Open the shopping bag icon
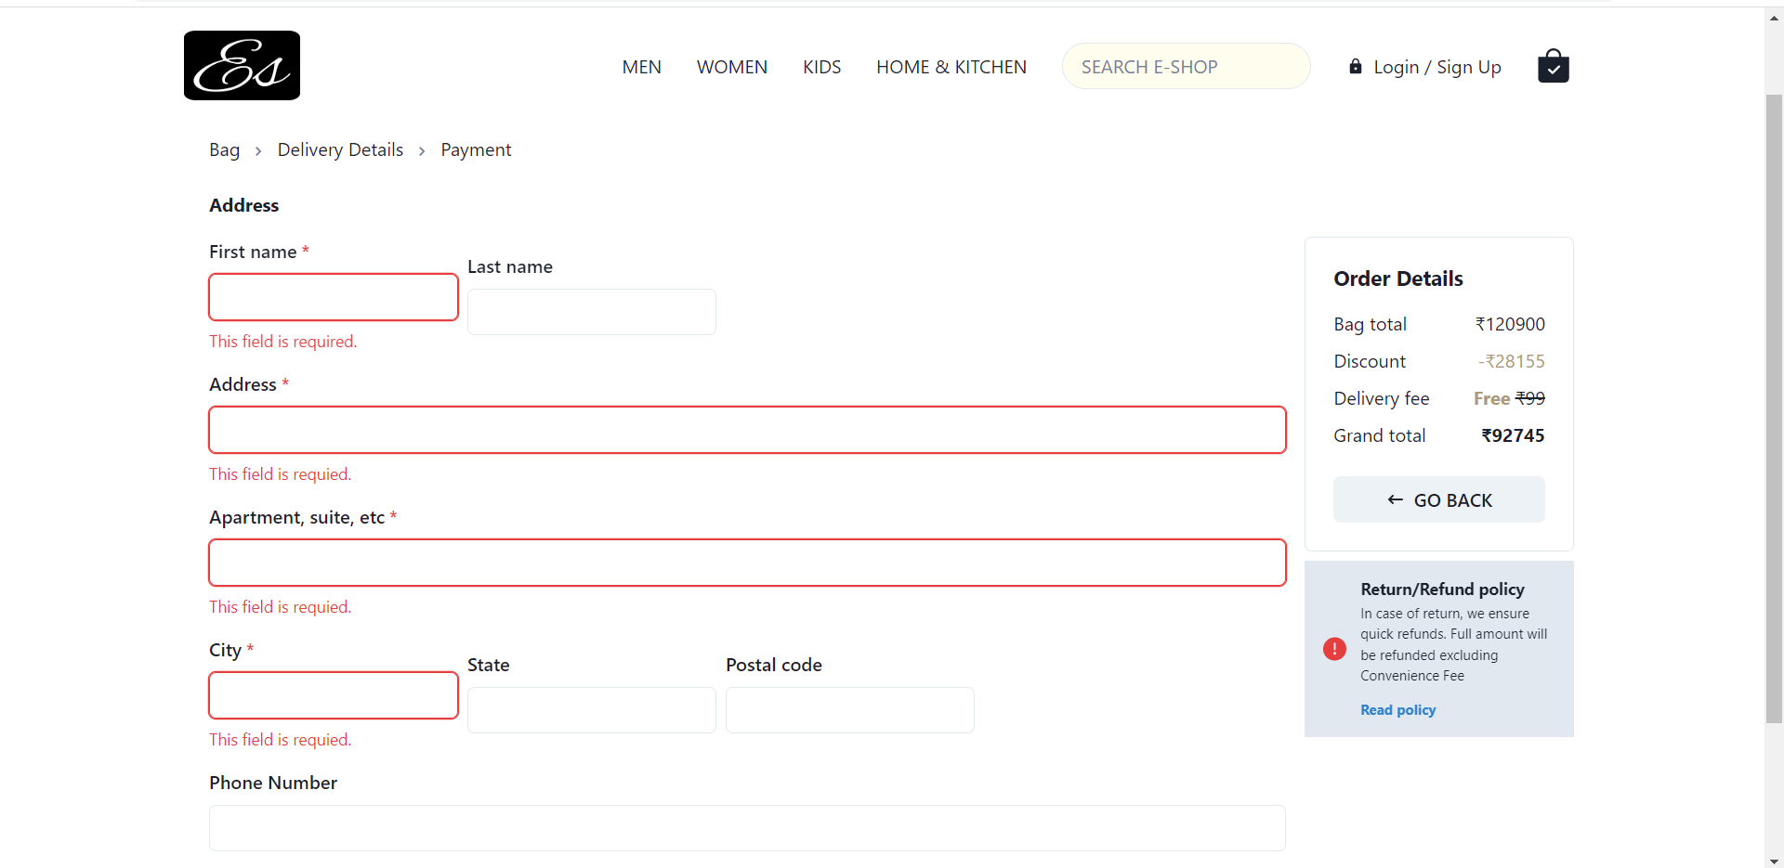Image resolution: width=1784 pixels, height=868 pixels. click(x=1553, y=66)
